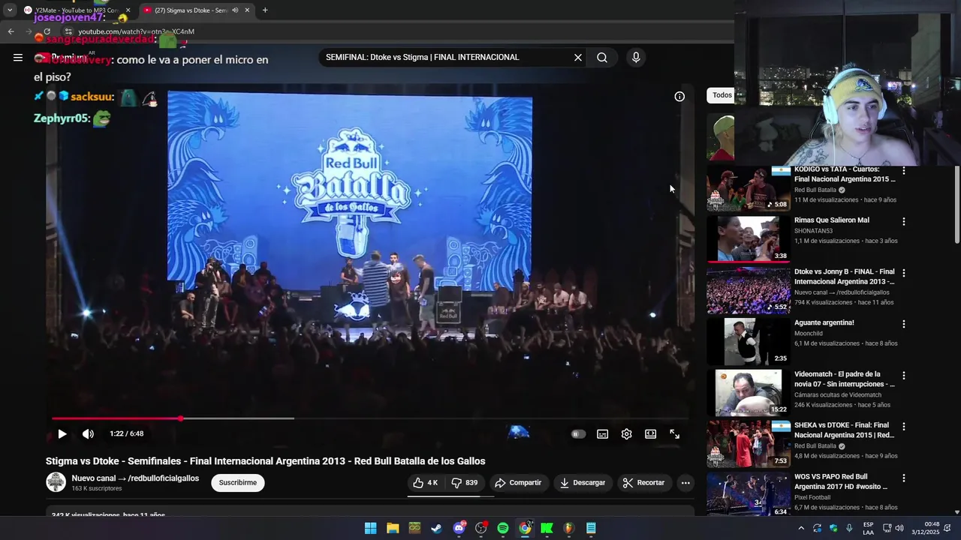This screenshot has height=540, width=961.
Task: Click the YouTube search magnifier button
Action: pyautogui.click(x=602, y=58)
